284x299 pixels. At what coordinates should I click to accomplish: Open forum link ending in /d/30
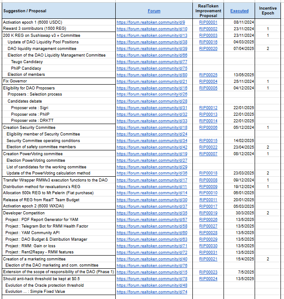click(152, 200)
